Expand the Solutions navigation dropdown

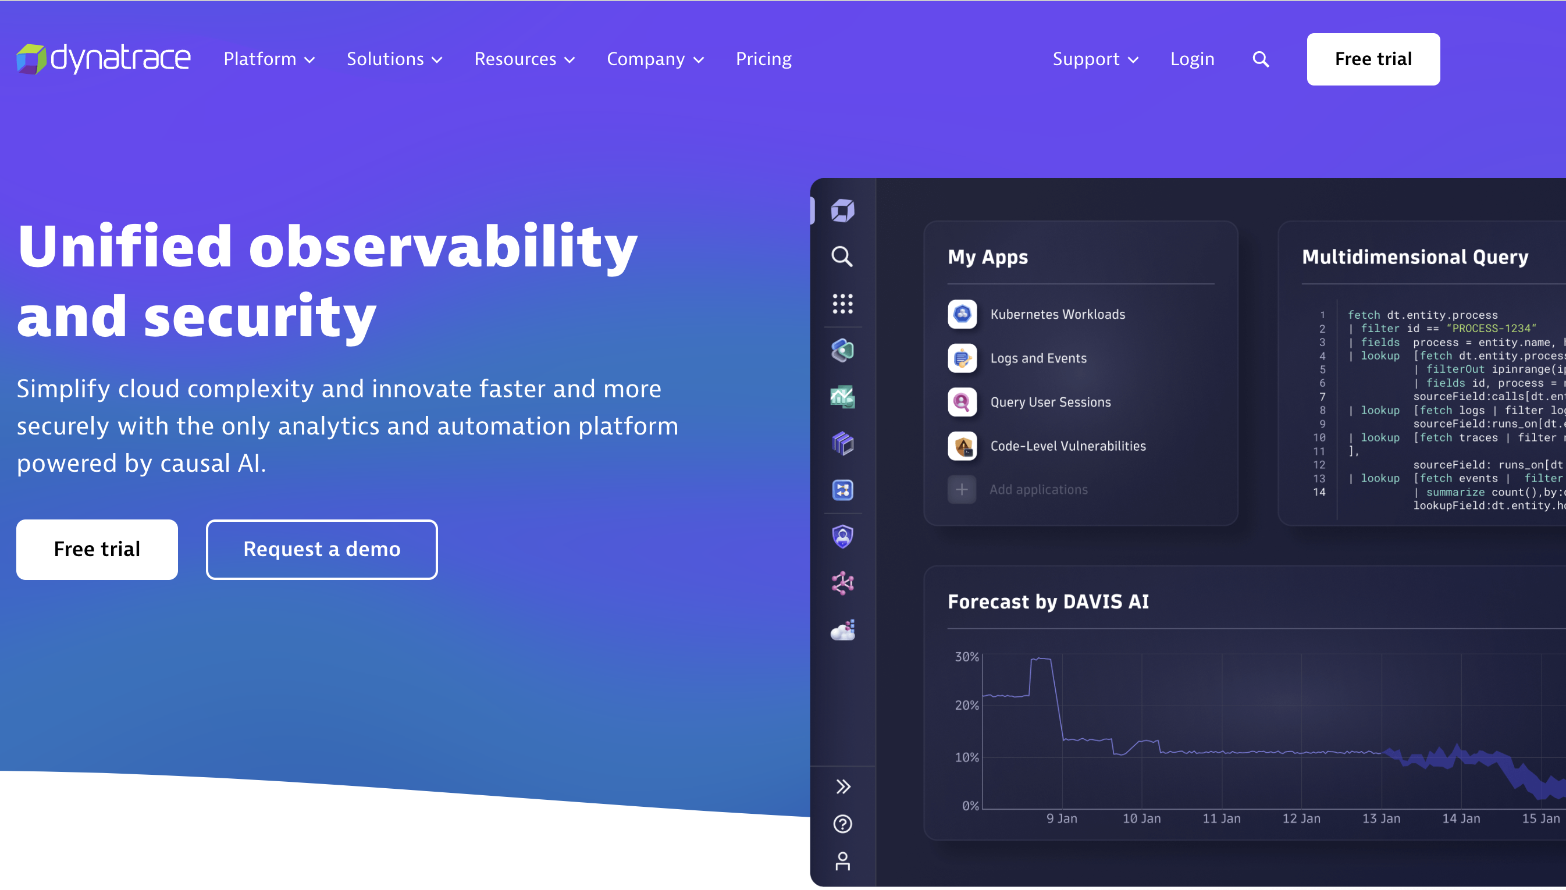395,59
